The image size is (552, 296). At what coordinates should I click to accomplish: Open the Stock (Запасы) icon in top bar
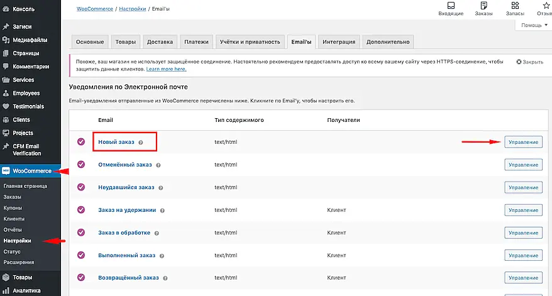pyautogui.click(x=515, y=8)
